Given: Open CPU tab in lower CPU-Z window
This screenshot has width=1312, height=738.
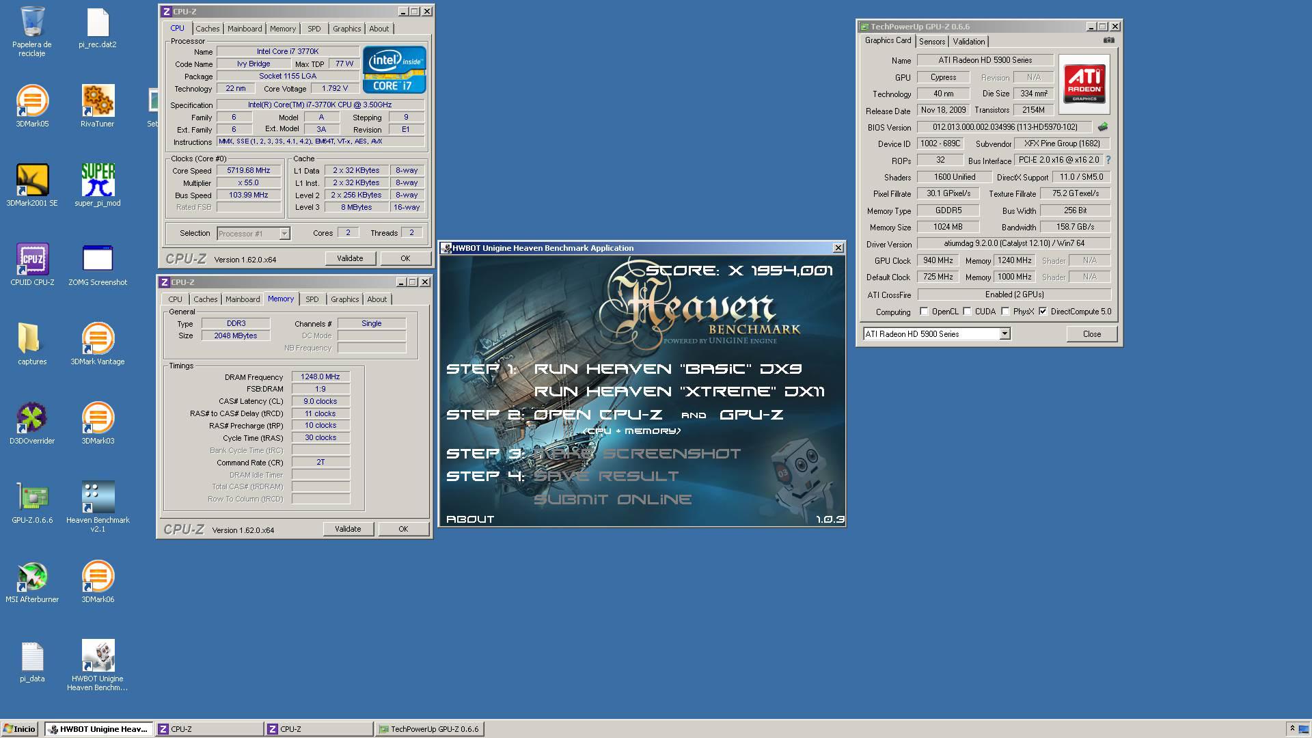Looking at the screenshot, I should pos(176,299).
